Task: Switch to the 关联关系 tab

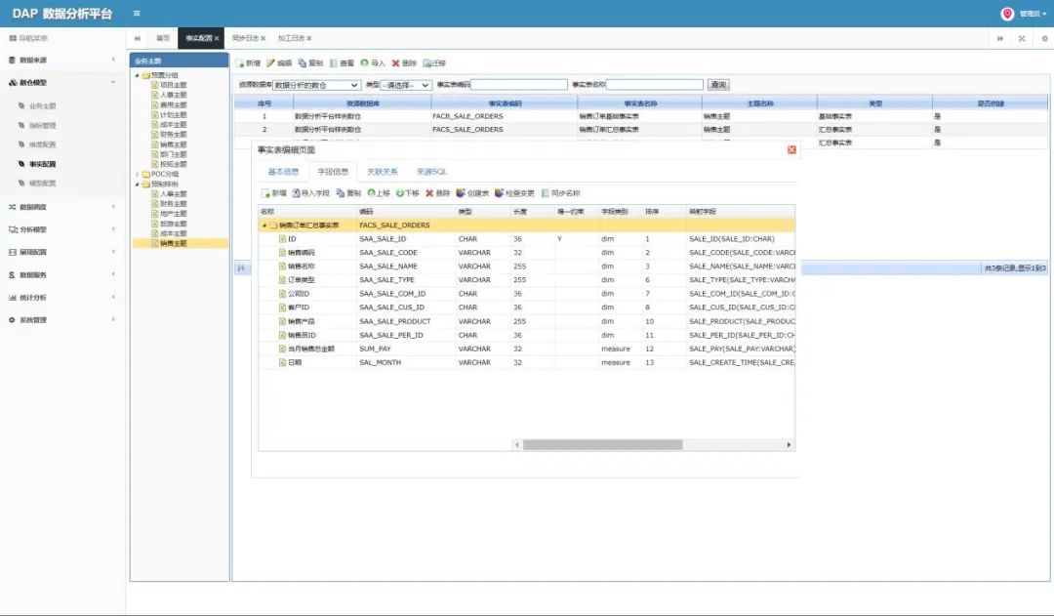Action: 382,172
